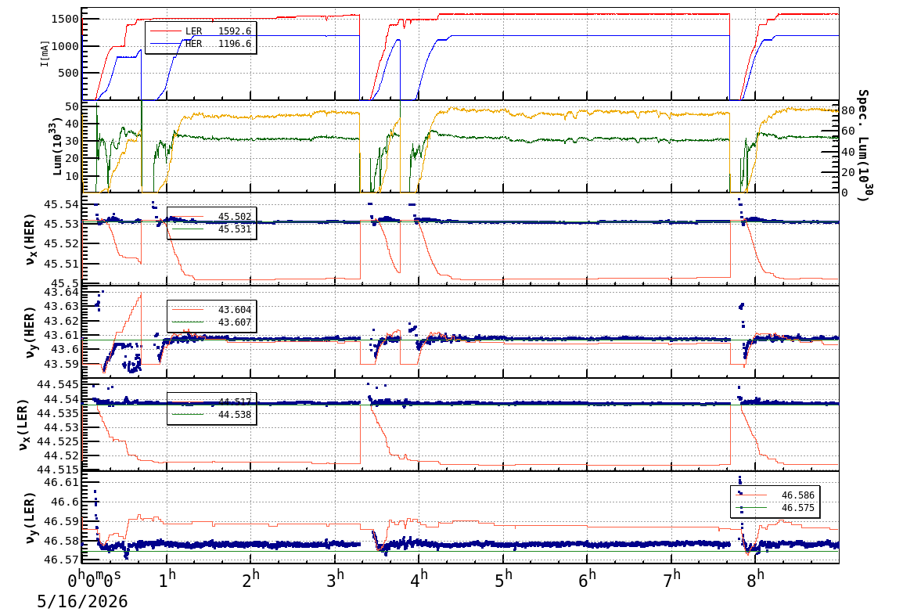Click the 2h tick label on time axis

pyautogui.click(x=251, y=578)
